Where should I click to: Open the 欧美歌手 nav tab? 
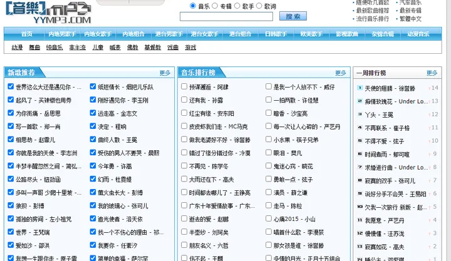[x=311, y=34]
